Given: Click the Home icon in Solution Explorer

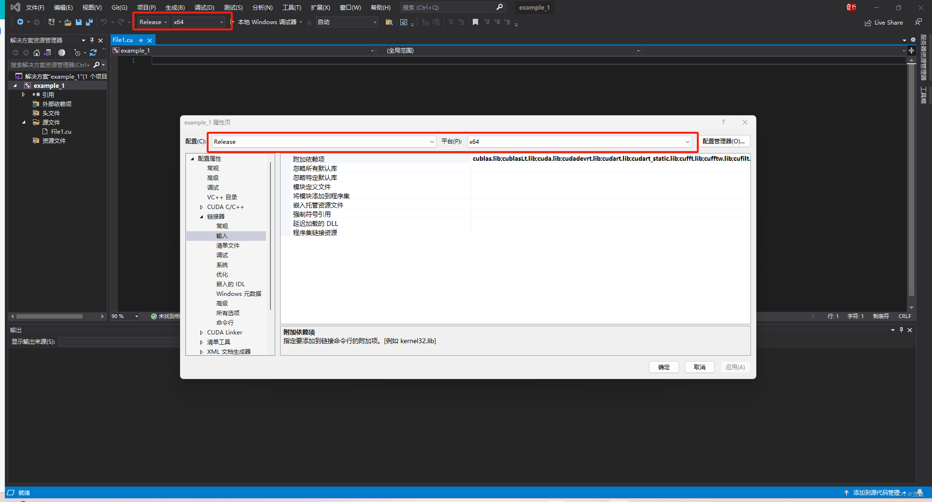Looking at the screenshot, I should 37,53.
